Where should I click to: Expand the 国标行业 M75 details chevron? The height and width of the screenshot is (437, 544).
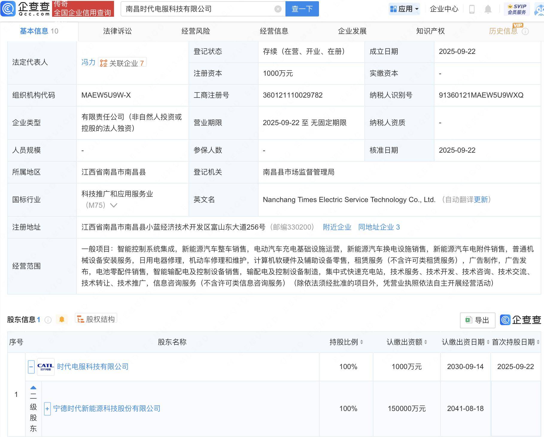[113, 205]
